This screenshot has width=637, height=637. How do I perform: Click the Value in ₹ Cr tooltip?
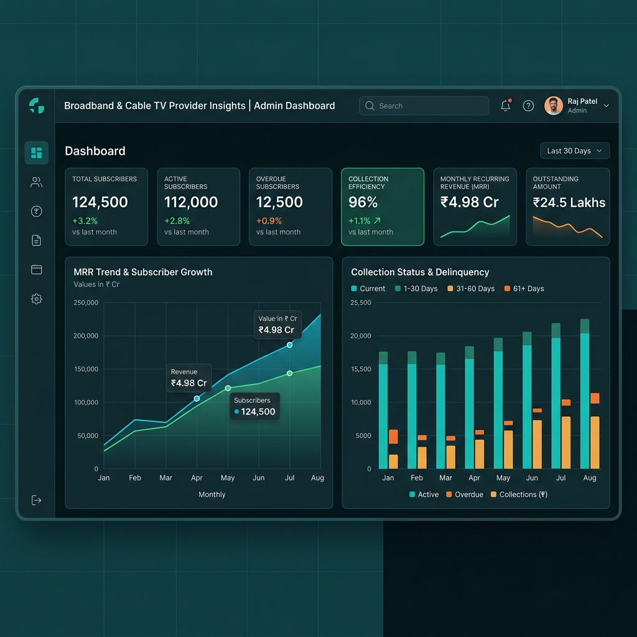(277, 325)
